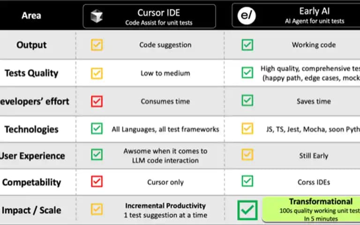Viewport: 360px width, 225px height.
Task: Click green checkbox beside Corss IDEs
Action: point(247,181)
